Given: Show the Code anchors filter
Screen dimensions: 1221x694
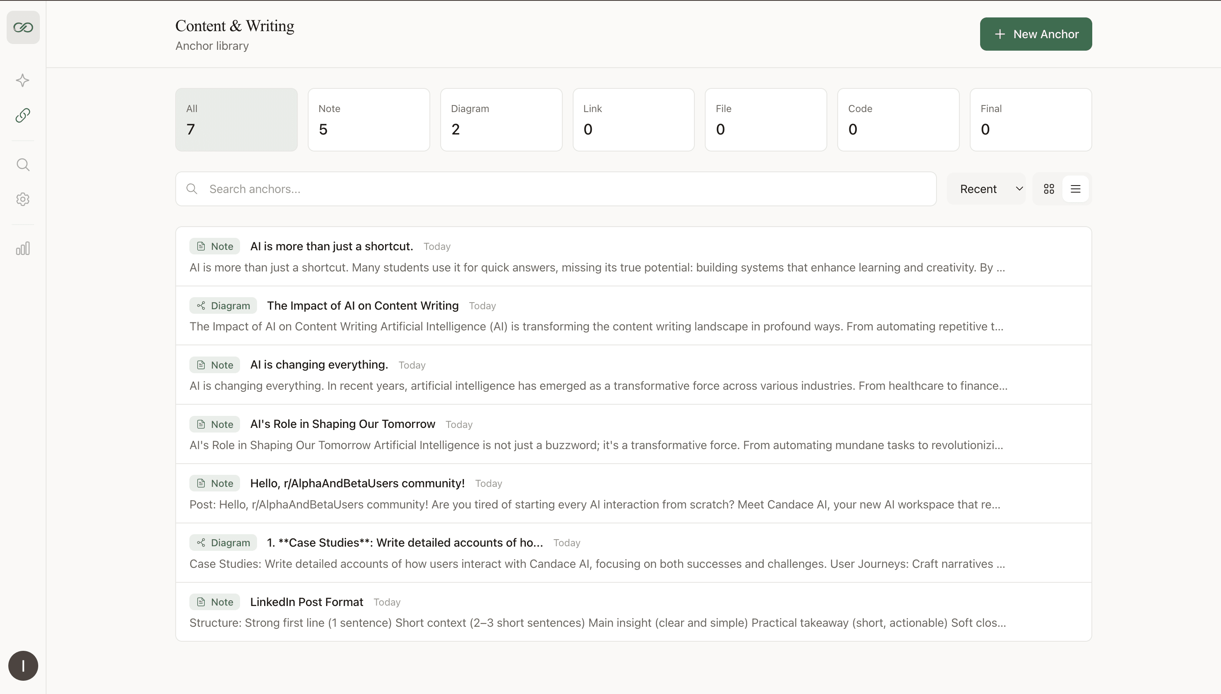Looking at the screenshot, I should [898, 120].
